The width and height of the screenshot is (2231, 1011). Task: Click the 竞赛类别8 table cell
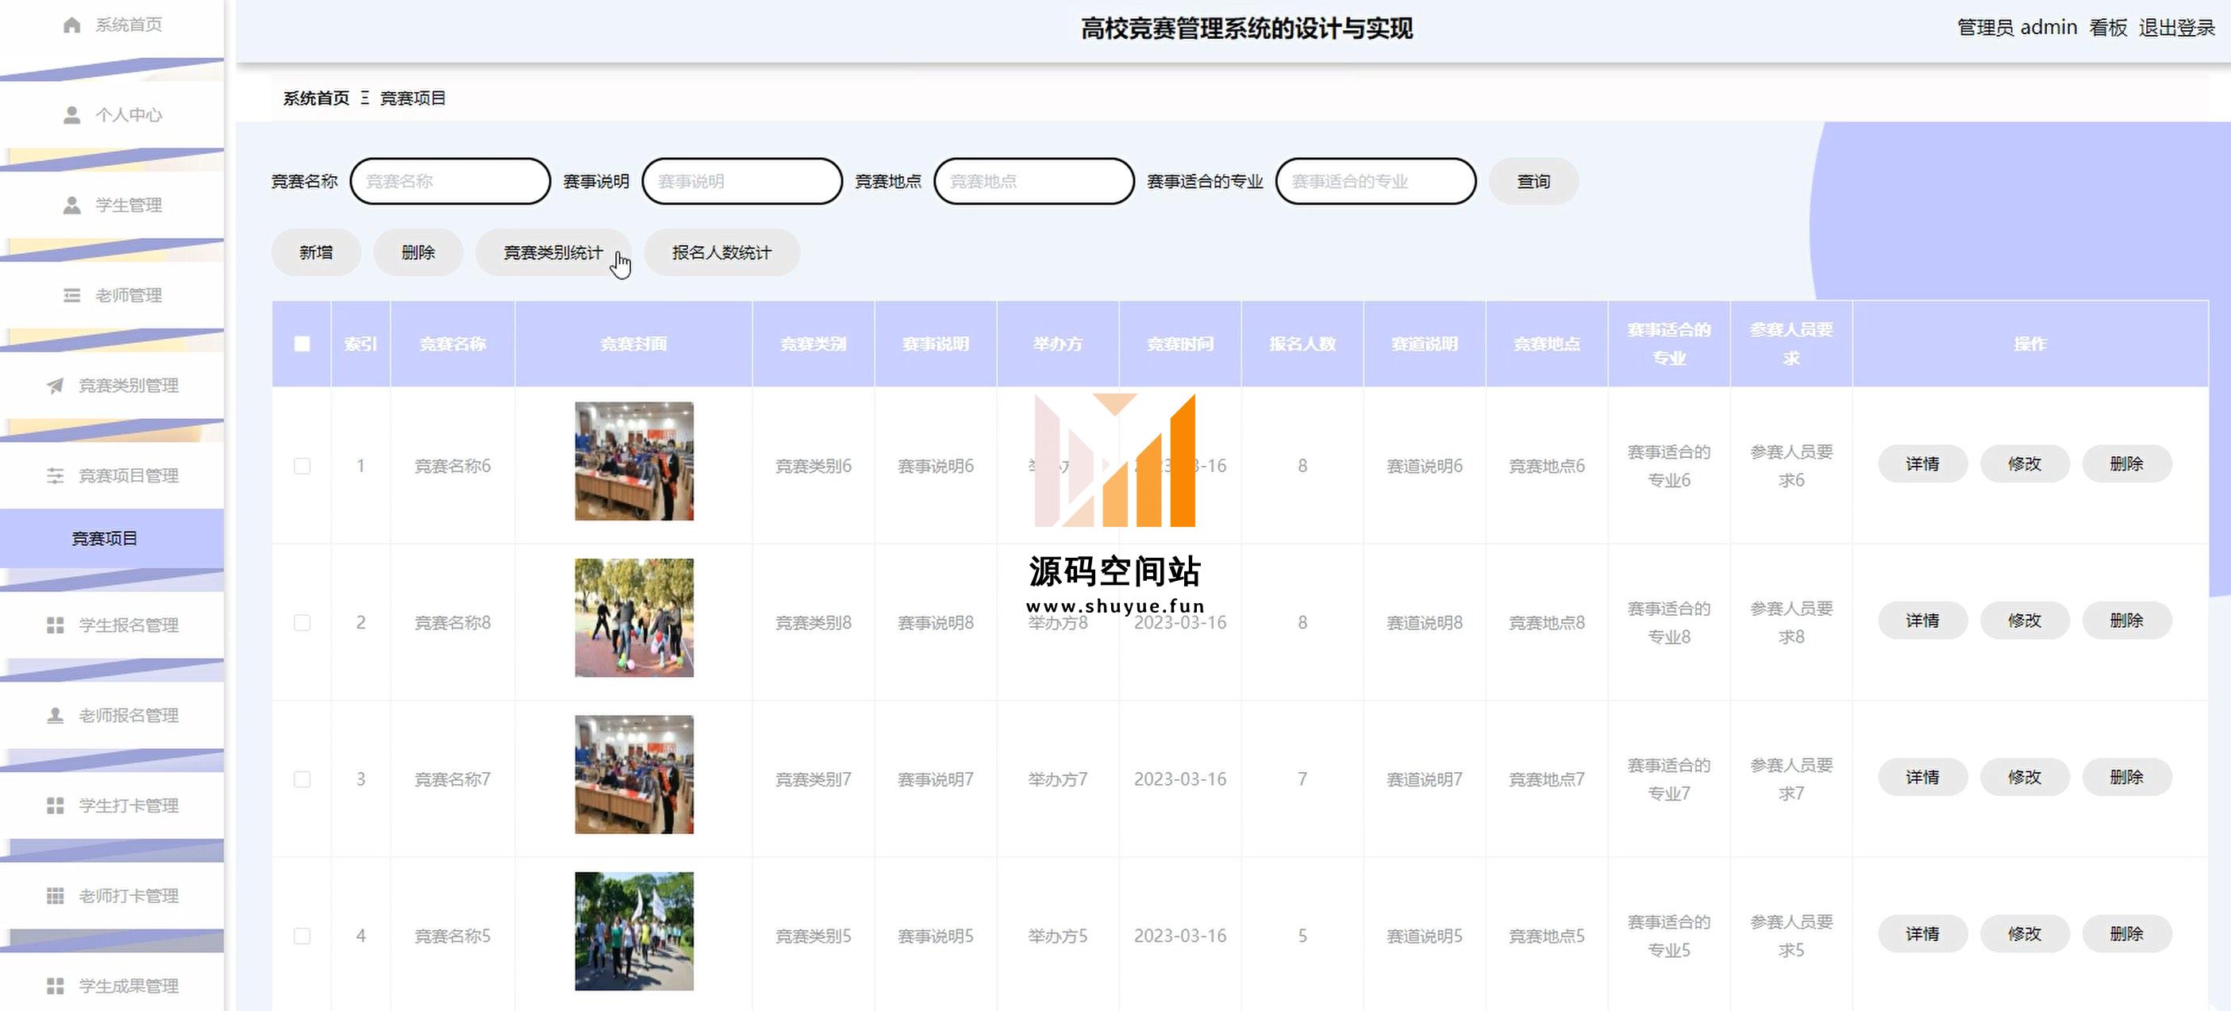(x=814, y=623)
